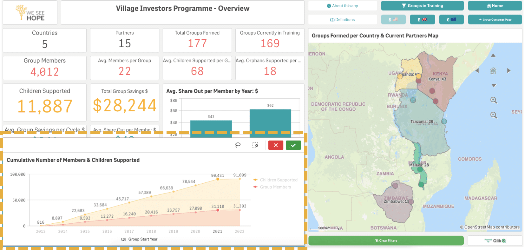This screenshot has width=525, height=250.
Task: Toggle the range selection icon
Action: click(x=255, y=145)
